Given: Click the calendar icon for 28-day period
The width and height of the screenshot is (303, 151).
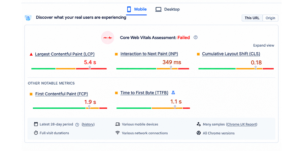Looking at the screenshot, I should pyautogui.click(x=36, y=124).
